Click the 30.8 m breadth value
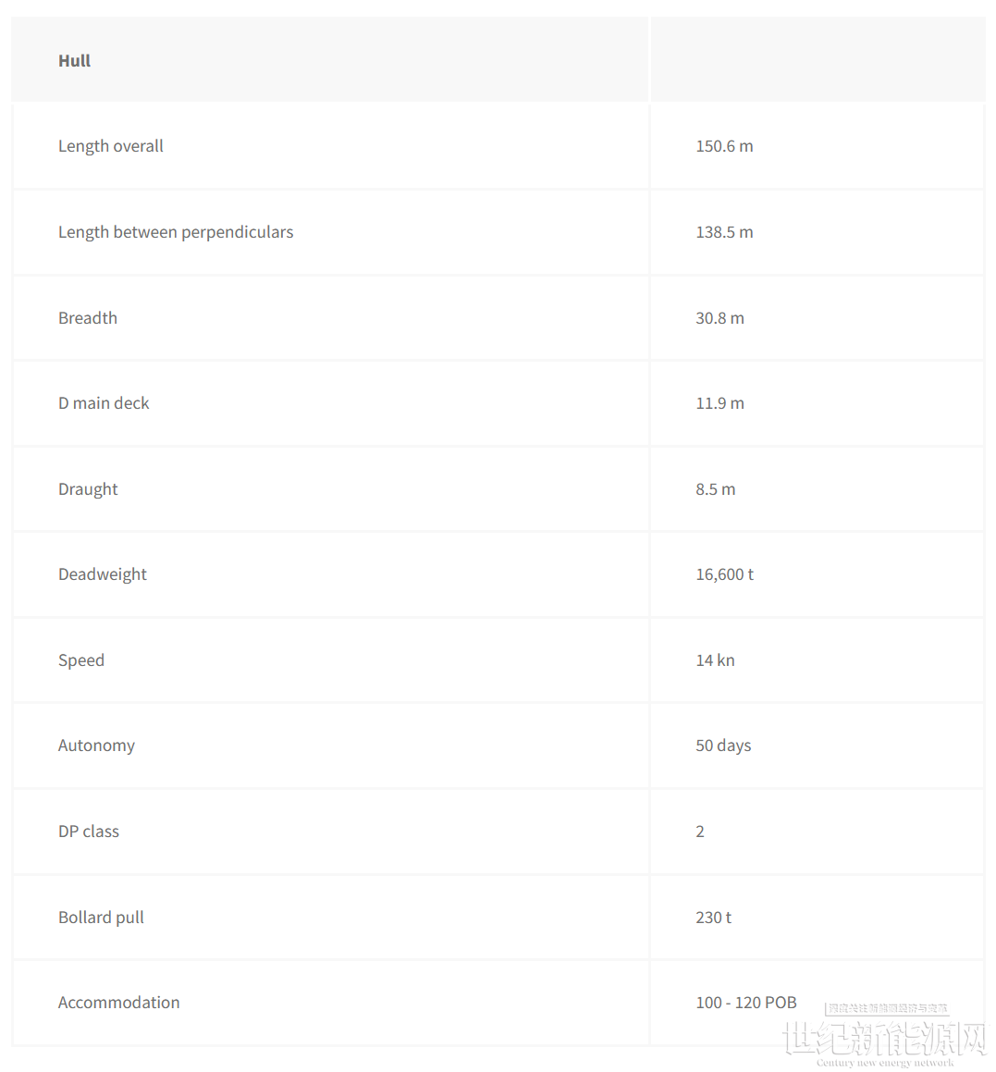 (x=719, y=318)
